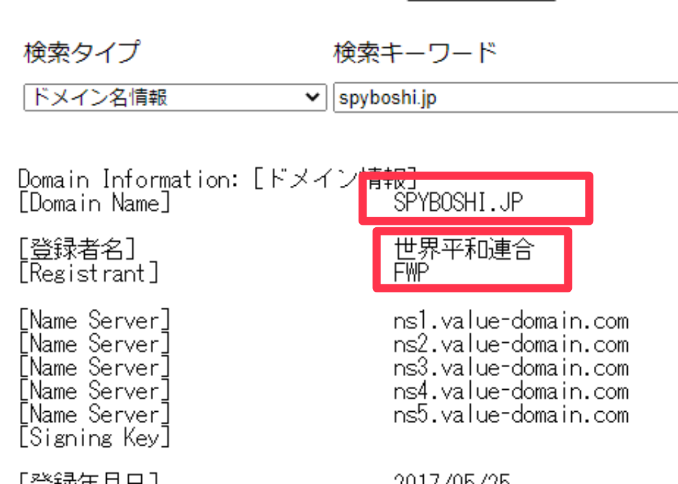Select the [Name Server] label beside ns1
This screenshot has width=678, height=484.
pyautogui.click(x=95, y=320)
